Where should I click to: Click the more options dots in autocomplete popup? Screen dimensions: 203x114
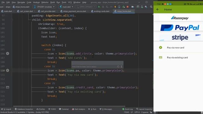click(121, 66)
